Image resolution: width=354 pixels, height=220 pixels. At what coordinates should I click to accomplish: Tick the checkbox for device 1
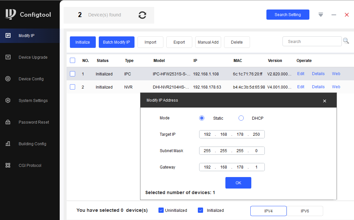[x=73, y=74]
